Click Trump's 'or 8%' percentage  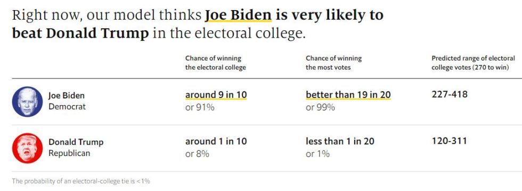[x=198, y=154]
